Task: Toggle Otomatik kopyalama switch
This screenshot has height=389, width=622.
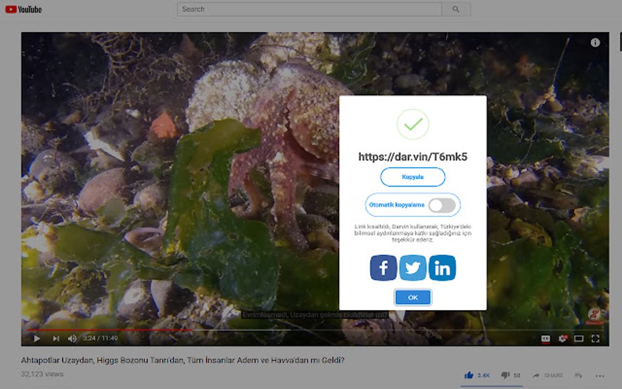Action: [x=443, y=205]
